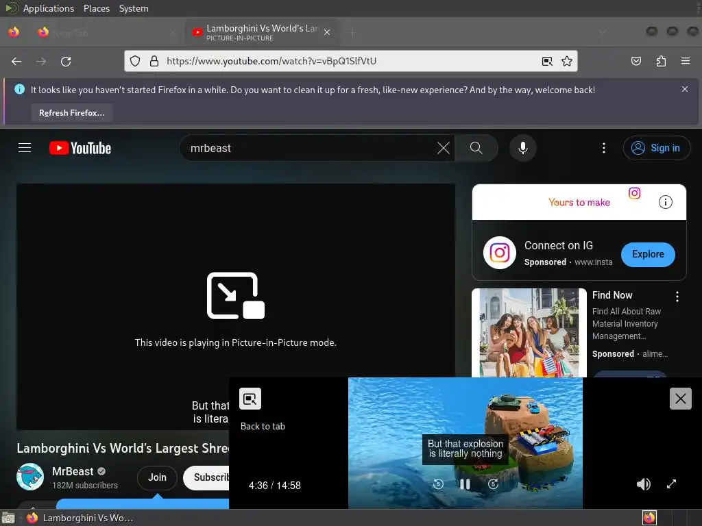Bookmark this page with the star icon

(x=567, y=61)
